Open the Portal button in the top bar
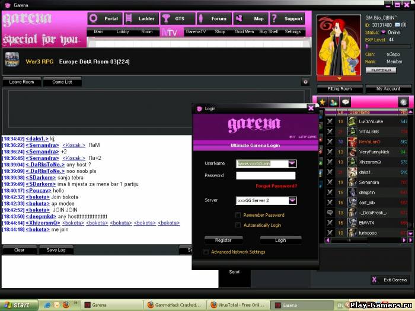 [105, 19]
